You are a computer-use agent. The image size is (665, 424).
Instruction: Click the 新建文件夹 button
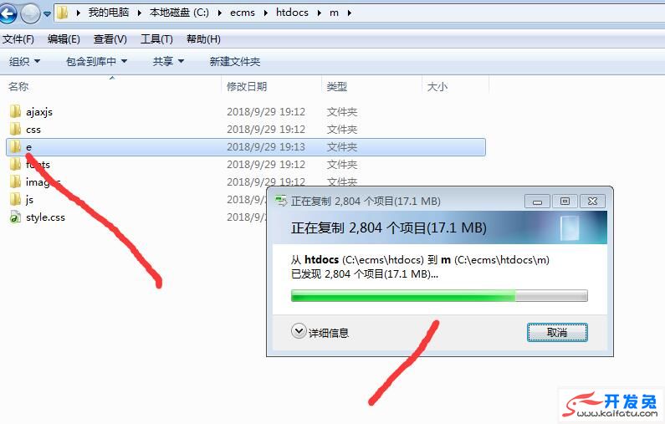[x=234, y=62]
